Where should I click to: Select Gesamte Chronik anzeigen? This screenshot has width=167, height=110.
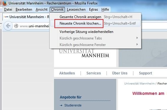(x=95, y=17)
